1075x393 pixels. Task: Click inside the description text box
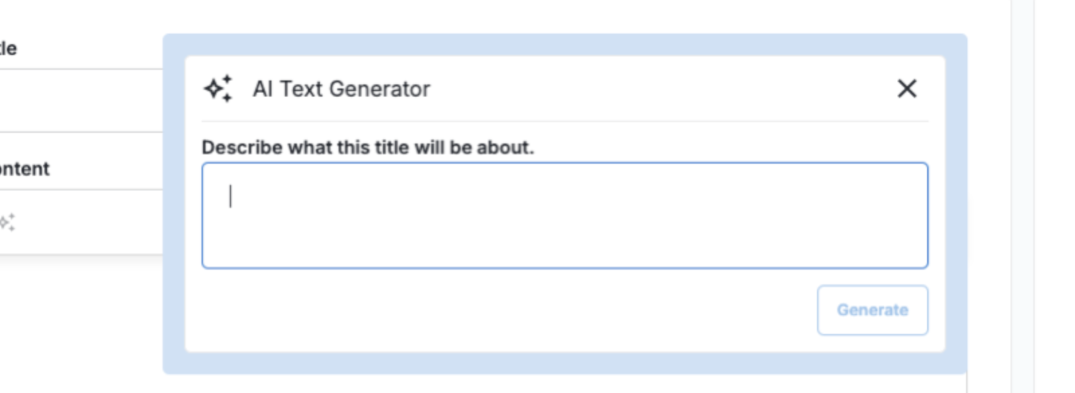click(x=564, y=215)
